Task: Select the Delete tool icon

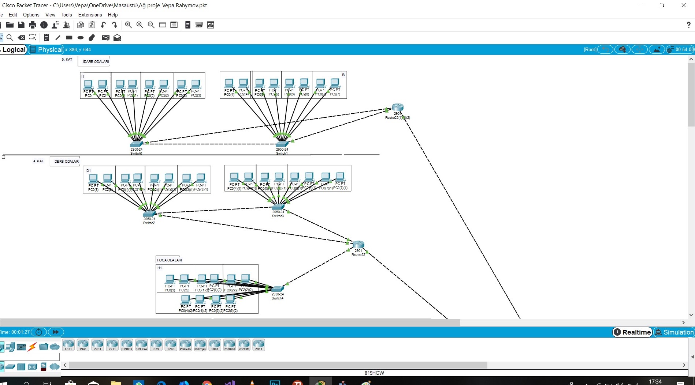Action: coord(22,38)
